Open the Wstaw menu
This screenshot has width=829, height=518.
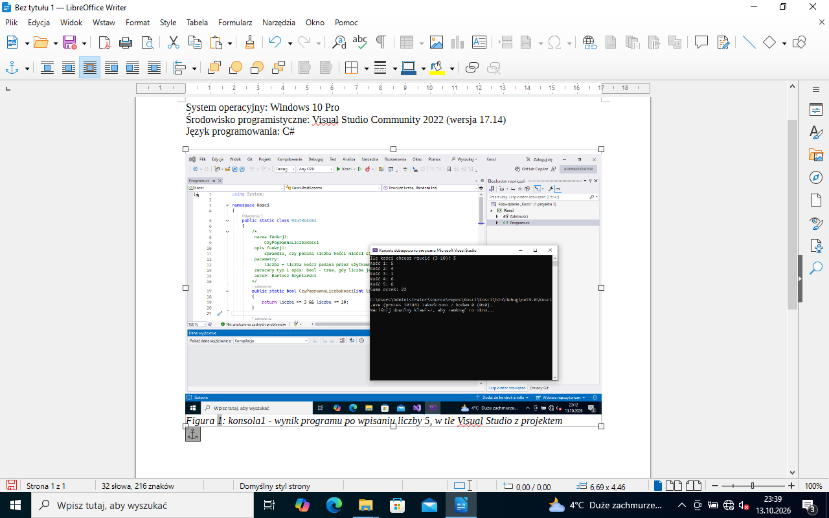[104, 22]
